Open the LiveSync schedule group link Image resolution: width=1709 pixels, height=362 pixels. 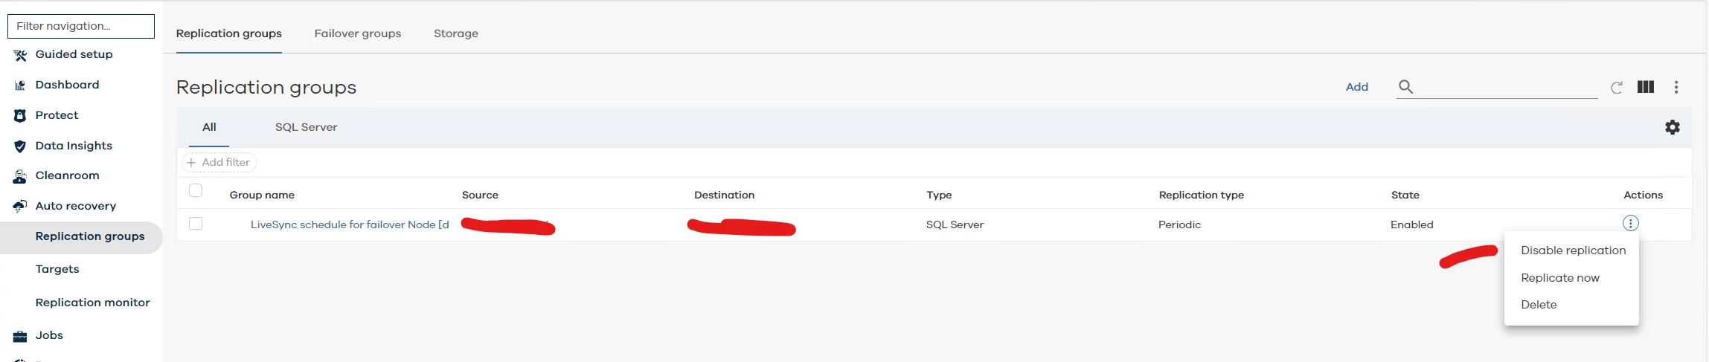pyautogui.click(x=349, y=224)
